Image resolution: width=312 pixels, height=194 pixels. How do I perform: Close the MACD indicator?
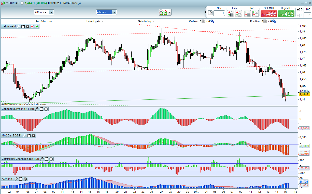click(x=33, y=136)
